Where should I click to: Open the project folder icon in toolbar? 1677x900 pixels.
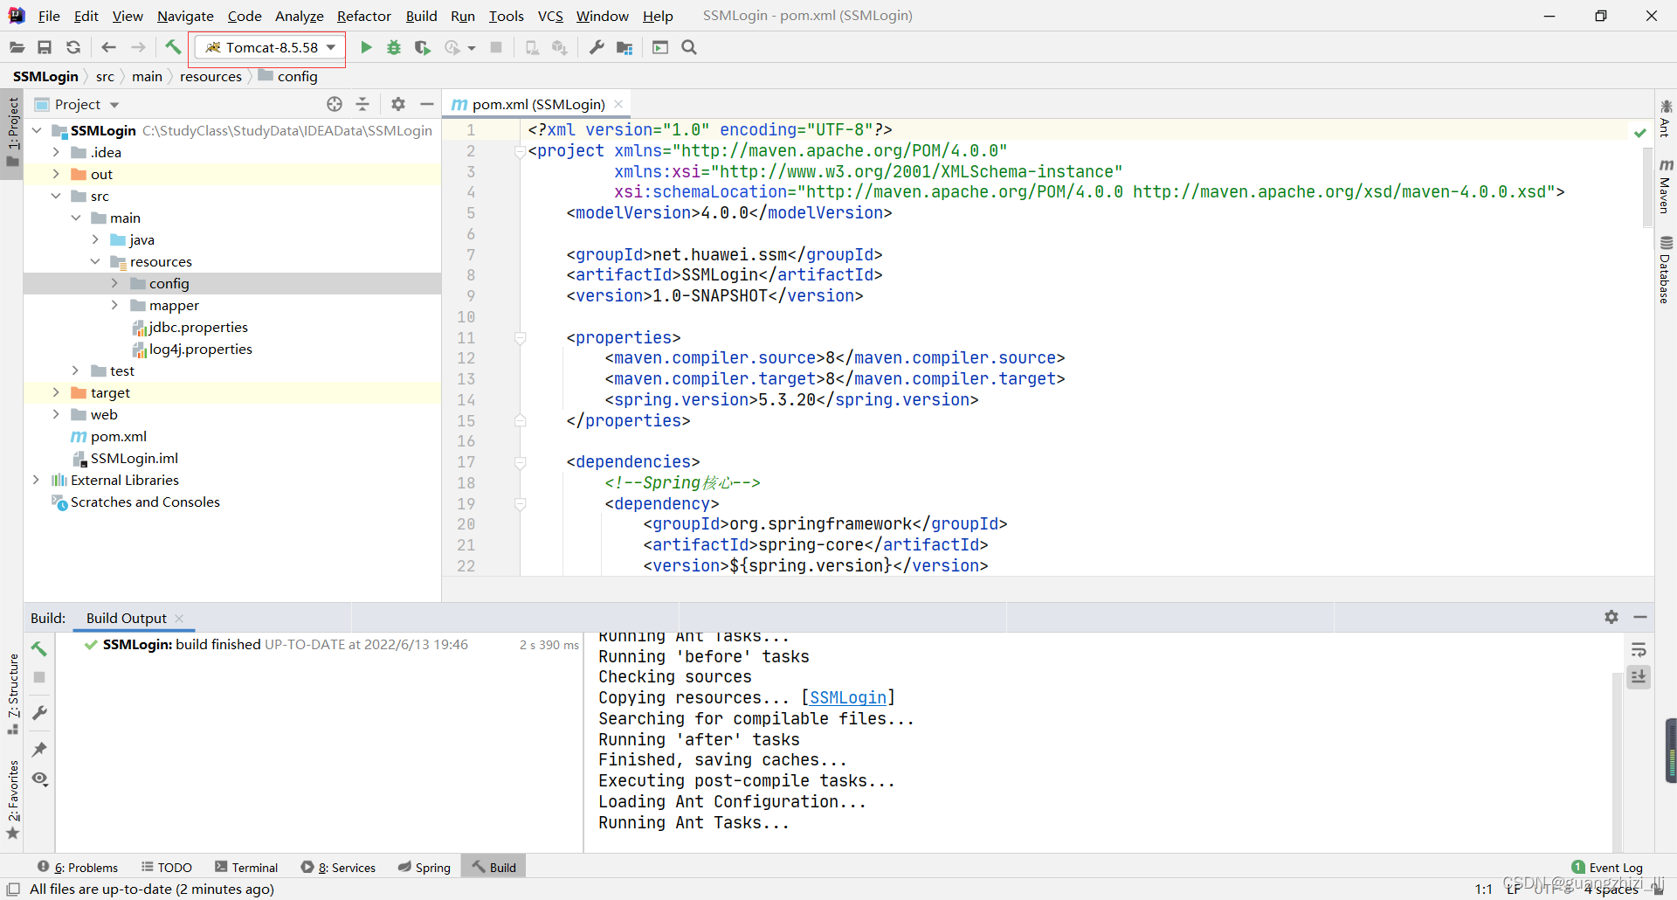(17, 47)
